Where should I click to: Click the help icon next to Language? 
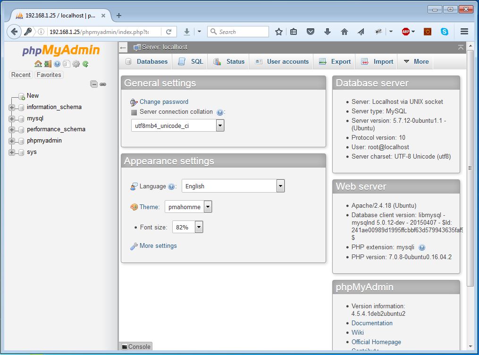pos(171,186)
